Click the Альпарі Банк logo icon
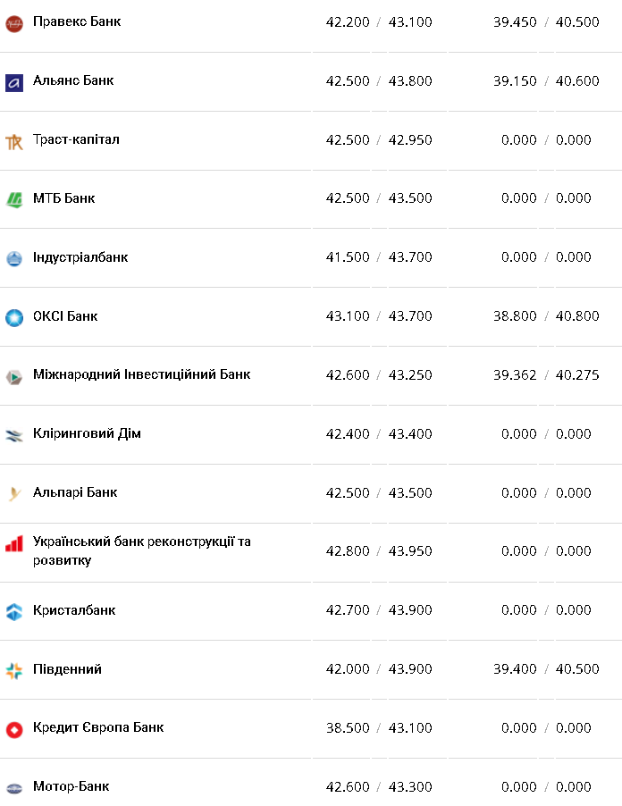Image resolution: width=622 pixels, height=806 pixels. pos(14,493)
